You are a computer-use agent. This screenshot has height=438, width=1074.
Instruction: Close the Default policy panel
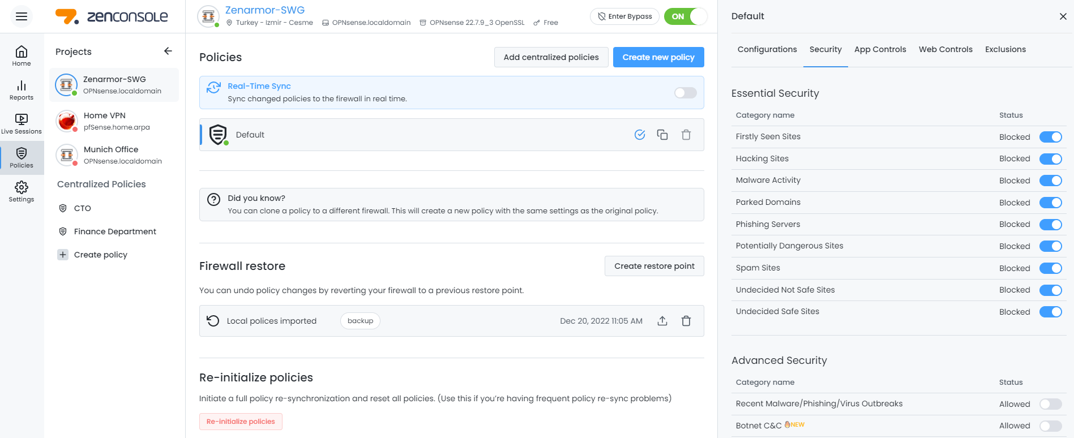[1063, 16]
